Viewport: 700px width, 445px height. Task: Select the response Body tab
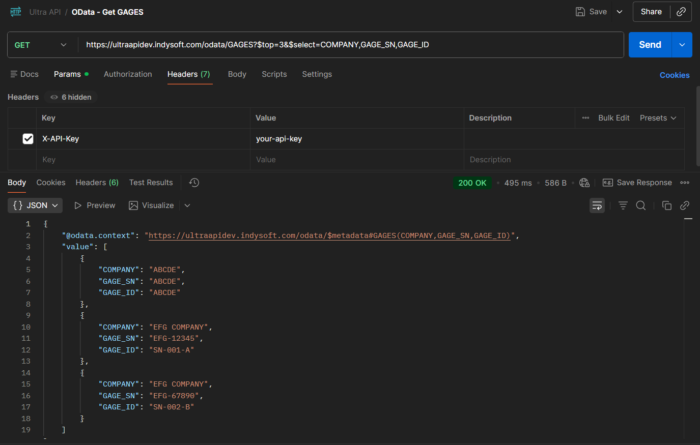coord(17,183)
